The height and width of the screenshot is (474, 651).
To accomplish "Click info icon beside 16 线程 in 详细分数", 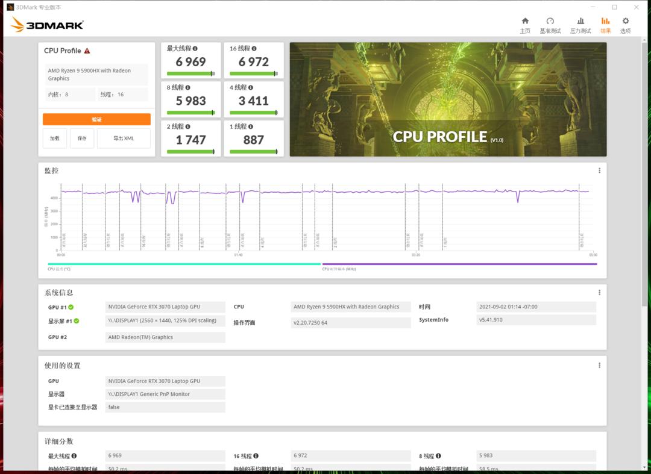I will [x=256, y=456].
